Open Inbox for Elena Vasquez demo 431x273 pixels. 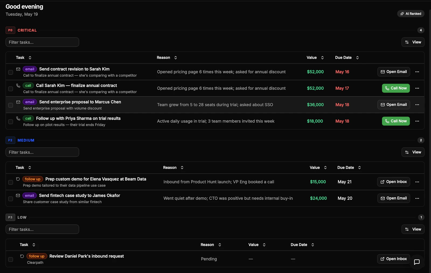(394, 182)
